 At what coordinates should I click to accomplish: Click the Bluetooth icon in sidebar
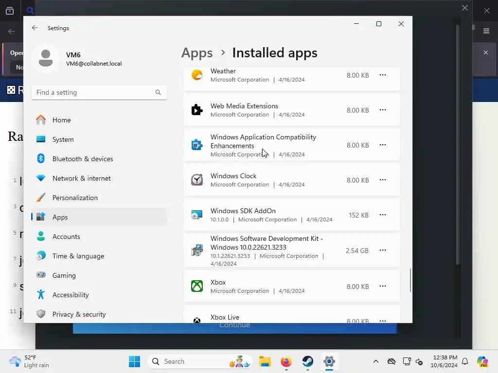[41, 158]
